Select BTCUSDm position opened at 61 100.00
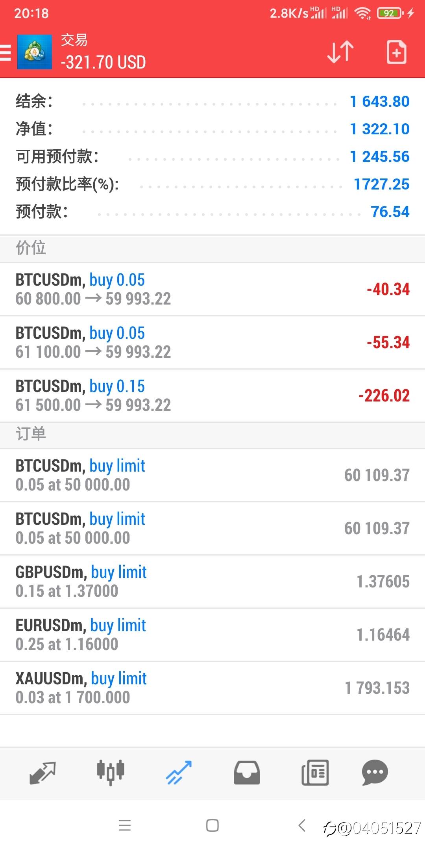Screen dimensions: 425x851 click(213, 343)
